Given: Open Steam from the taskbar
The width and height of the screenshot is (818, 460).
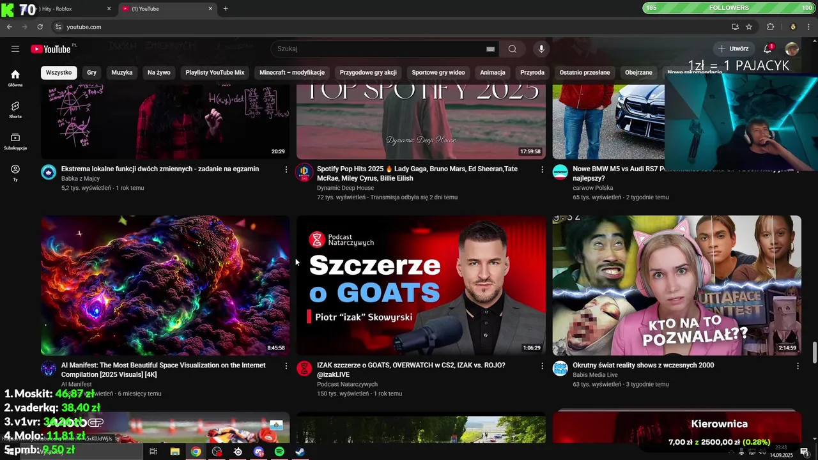Looking at the screenshot, I should click(300, 452).
